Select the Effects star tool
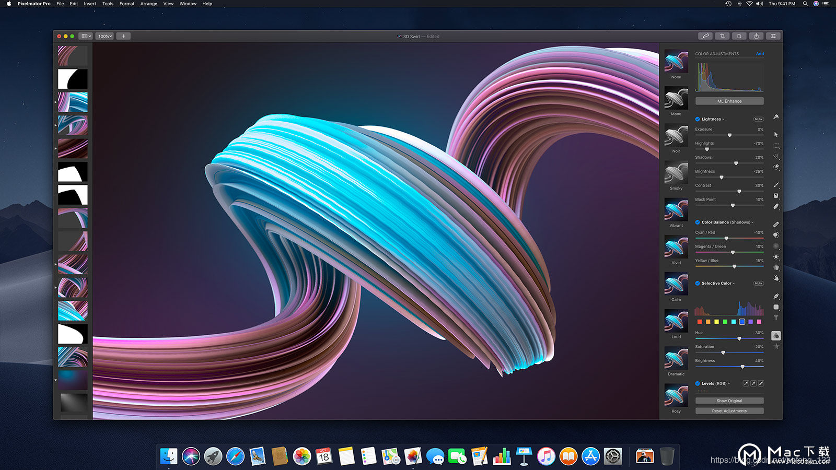This screenshot has height=470, width=836. [776, 346]
